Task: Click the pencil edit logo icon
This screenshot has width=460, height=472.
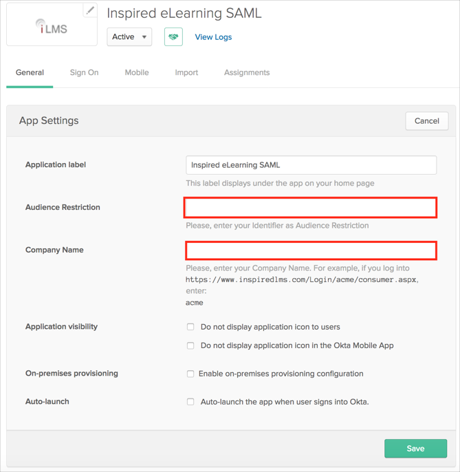Action: click(x=90, y=10)
